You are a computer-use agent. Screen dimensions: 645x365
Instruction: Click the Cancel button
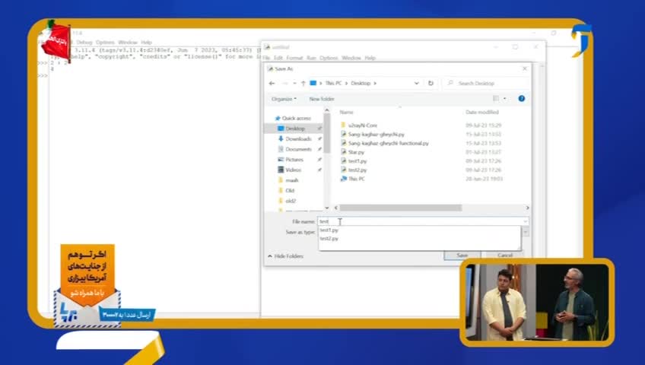pos(505,255)
